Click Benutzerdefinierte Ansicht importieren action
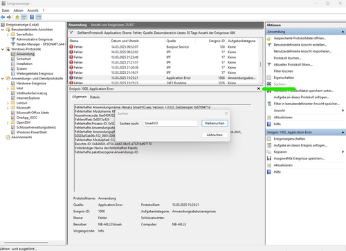Screen dimensions: 346x251 point(302,51)
